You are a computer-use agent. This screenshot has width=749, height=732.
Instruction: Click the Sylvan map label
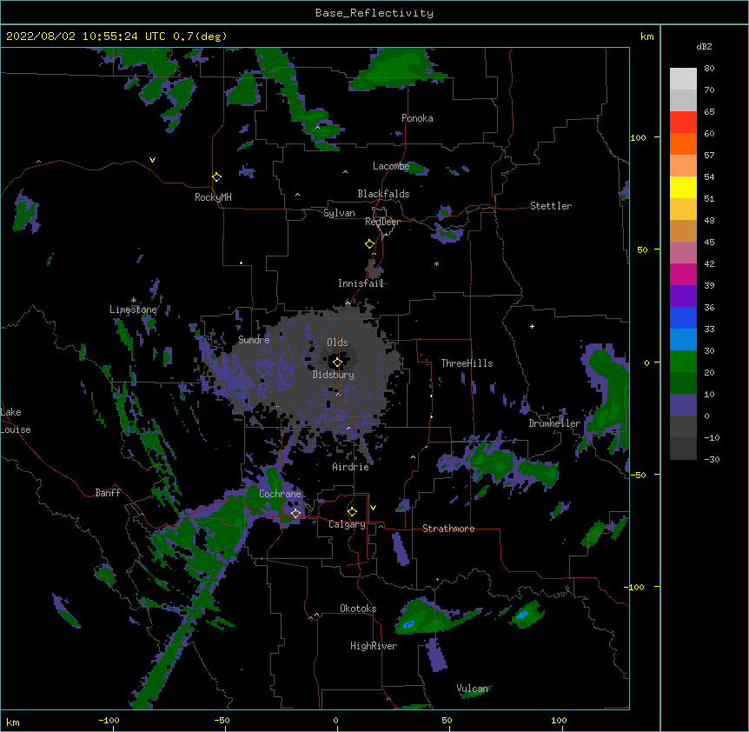(339, 214)
